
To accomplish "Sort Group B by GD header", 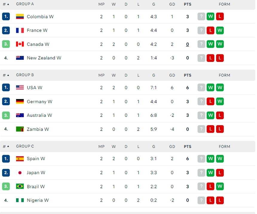I will [x=172, y=75].
